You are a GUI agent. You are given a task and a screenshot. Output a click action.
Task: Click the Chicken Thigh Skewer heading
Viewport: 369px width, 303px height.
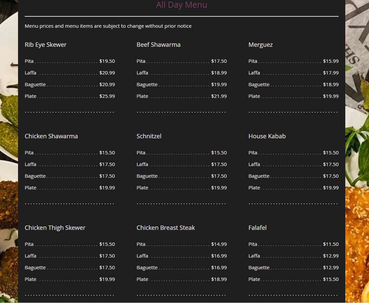[55, 228]
